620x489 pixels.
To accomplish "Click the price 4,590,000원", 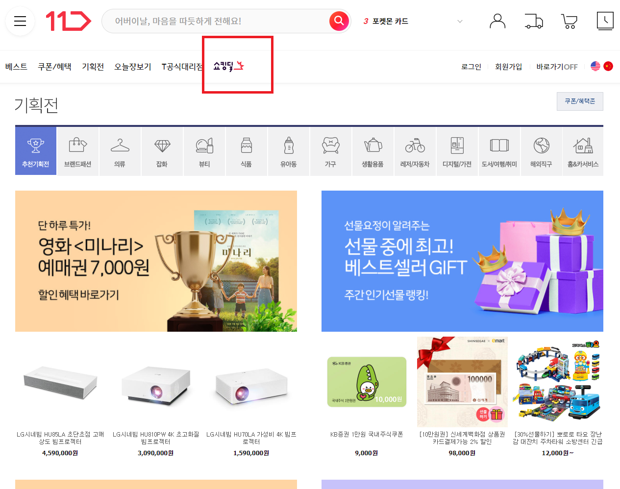I will coord(60,453).
